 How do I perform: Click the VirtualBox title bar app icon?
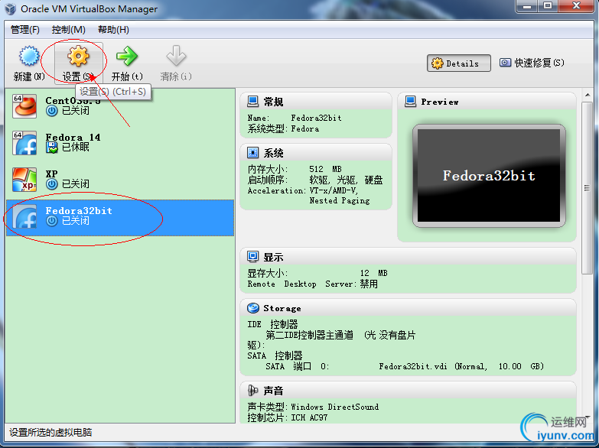tap(10, 8)
